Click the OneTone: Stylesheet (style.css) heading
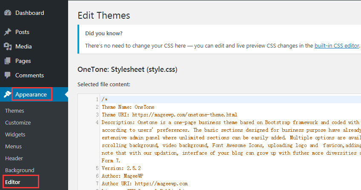 coord(127,69)
